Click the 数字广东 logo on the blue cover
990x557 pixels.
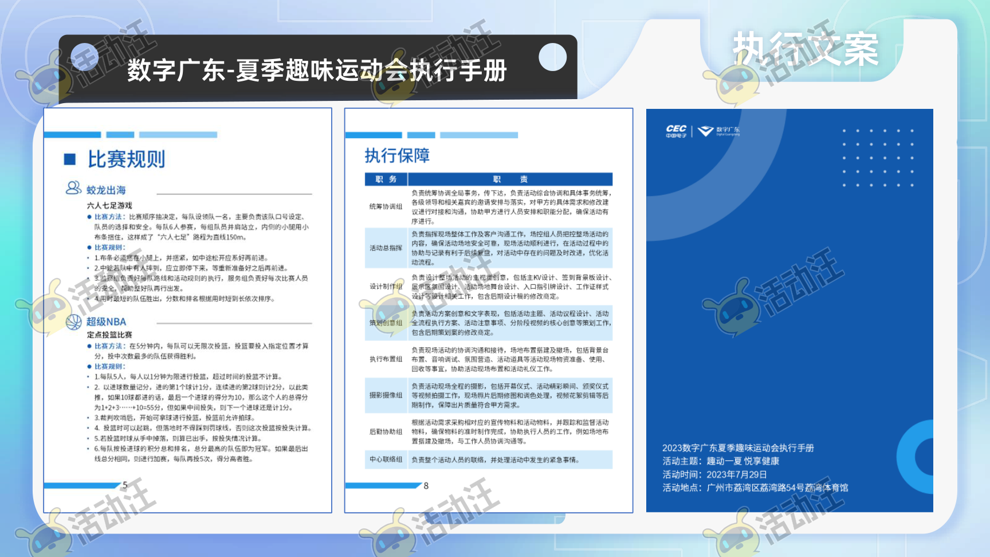coord(718,131)
